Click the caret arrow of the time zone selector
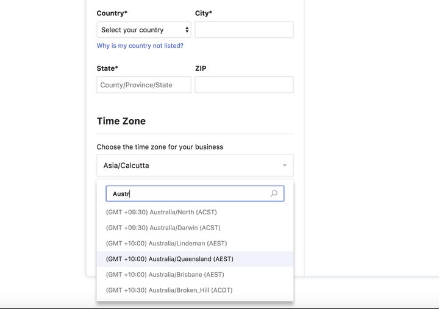Viewport: 439px width, 309px height. click(284, 165)
